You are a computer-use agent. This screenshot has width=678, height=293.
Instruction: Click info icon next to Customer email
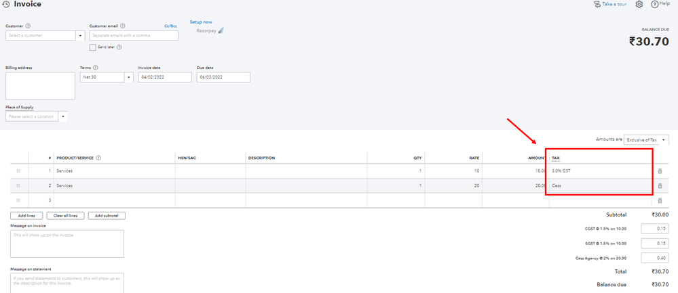click(x=123, y=26)
